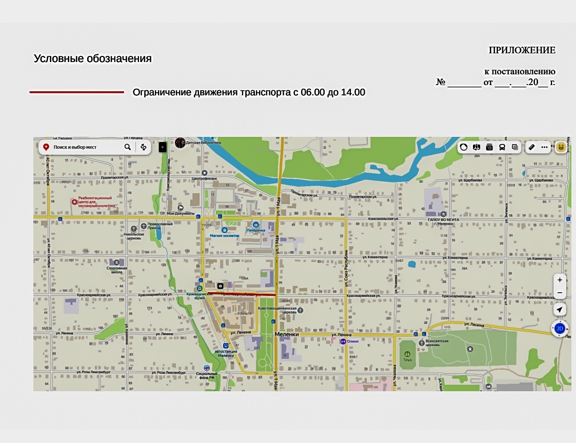Click the Олимп purple marker
Screen dimensions: 576x443
[x=343, y=341]
